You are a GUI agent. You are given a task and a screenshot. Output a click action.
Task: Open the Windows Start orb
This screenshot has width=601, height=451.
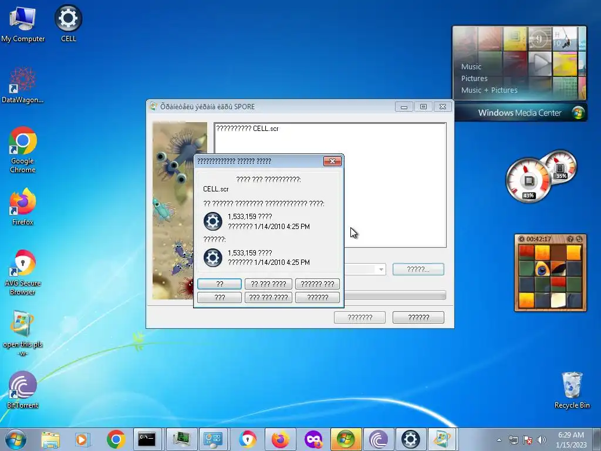16,439
